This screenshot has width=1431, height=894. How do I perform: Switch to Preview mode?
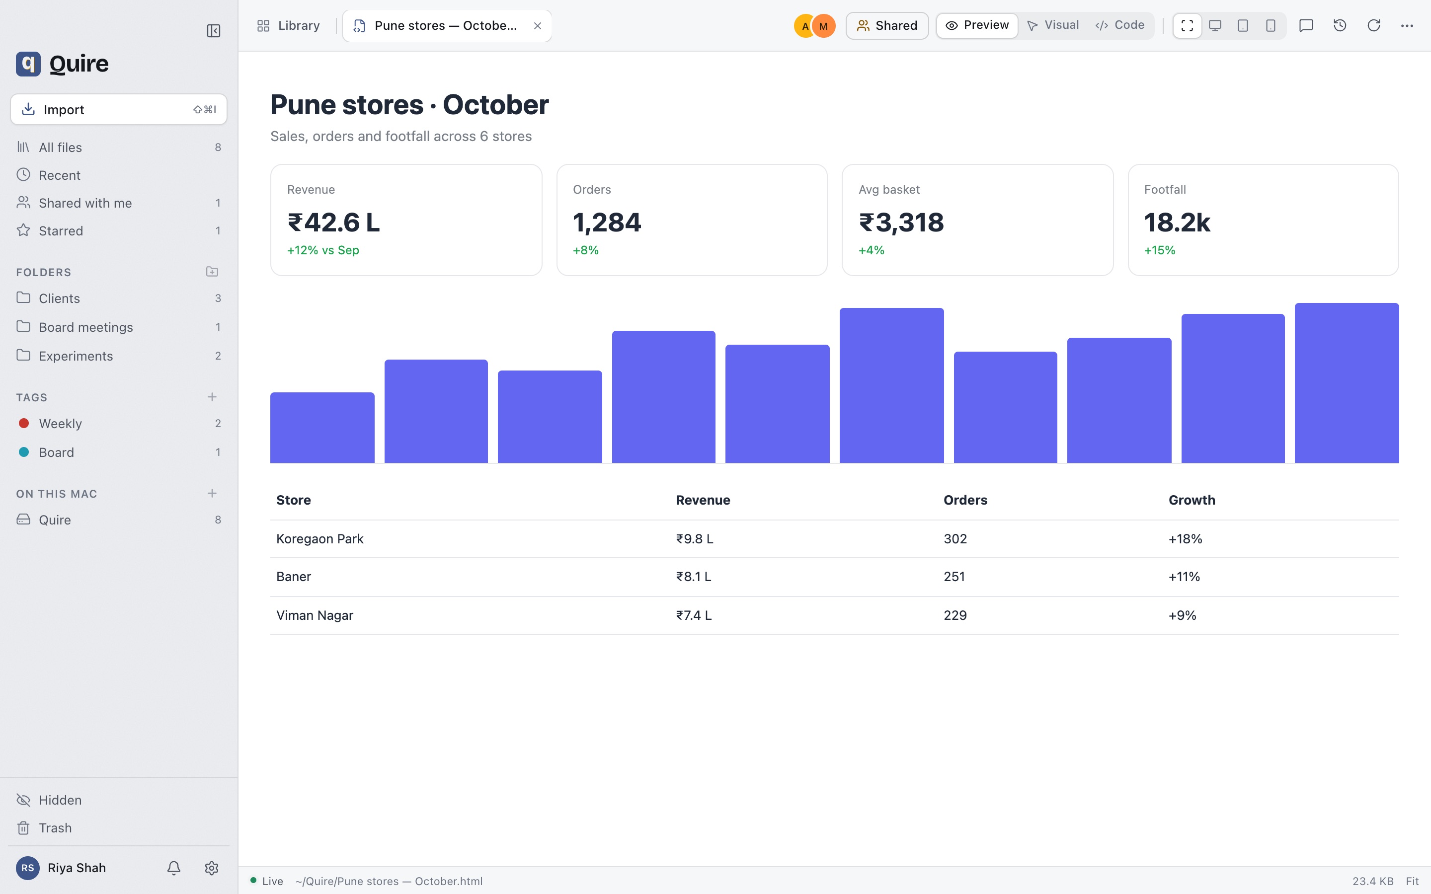pos(977,25)
